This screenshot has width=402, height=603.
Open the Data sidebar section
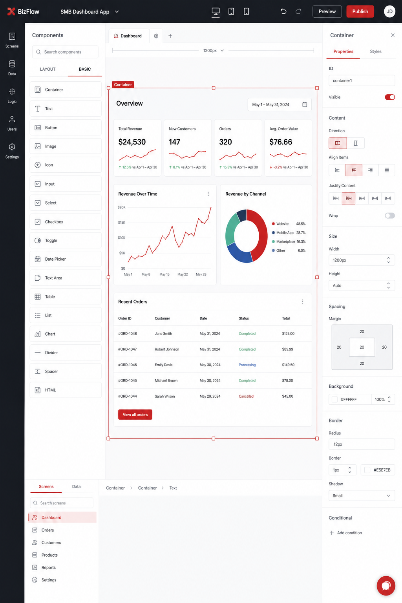tap(12, 68)
